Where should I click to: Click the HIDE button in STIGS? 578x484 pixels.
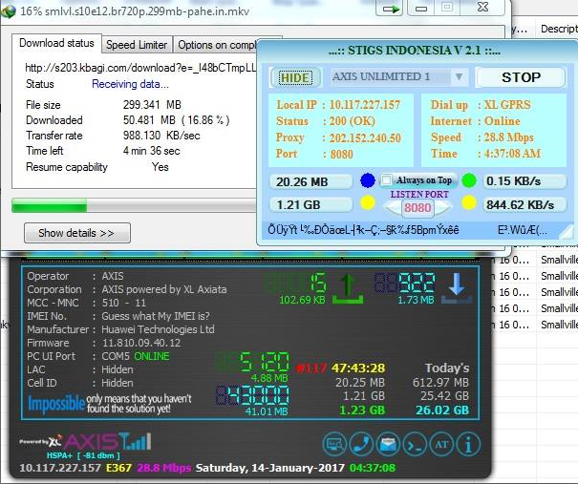point(295,77)
